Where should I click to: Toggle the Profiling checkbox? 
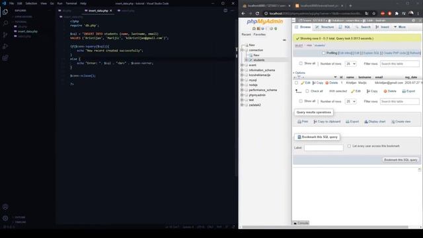pyautogui.click(x=323, y=53)
